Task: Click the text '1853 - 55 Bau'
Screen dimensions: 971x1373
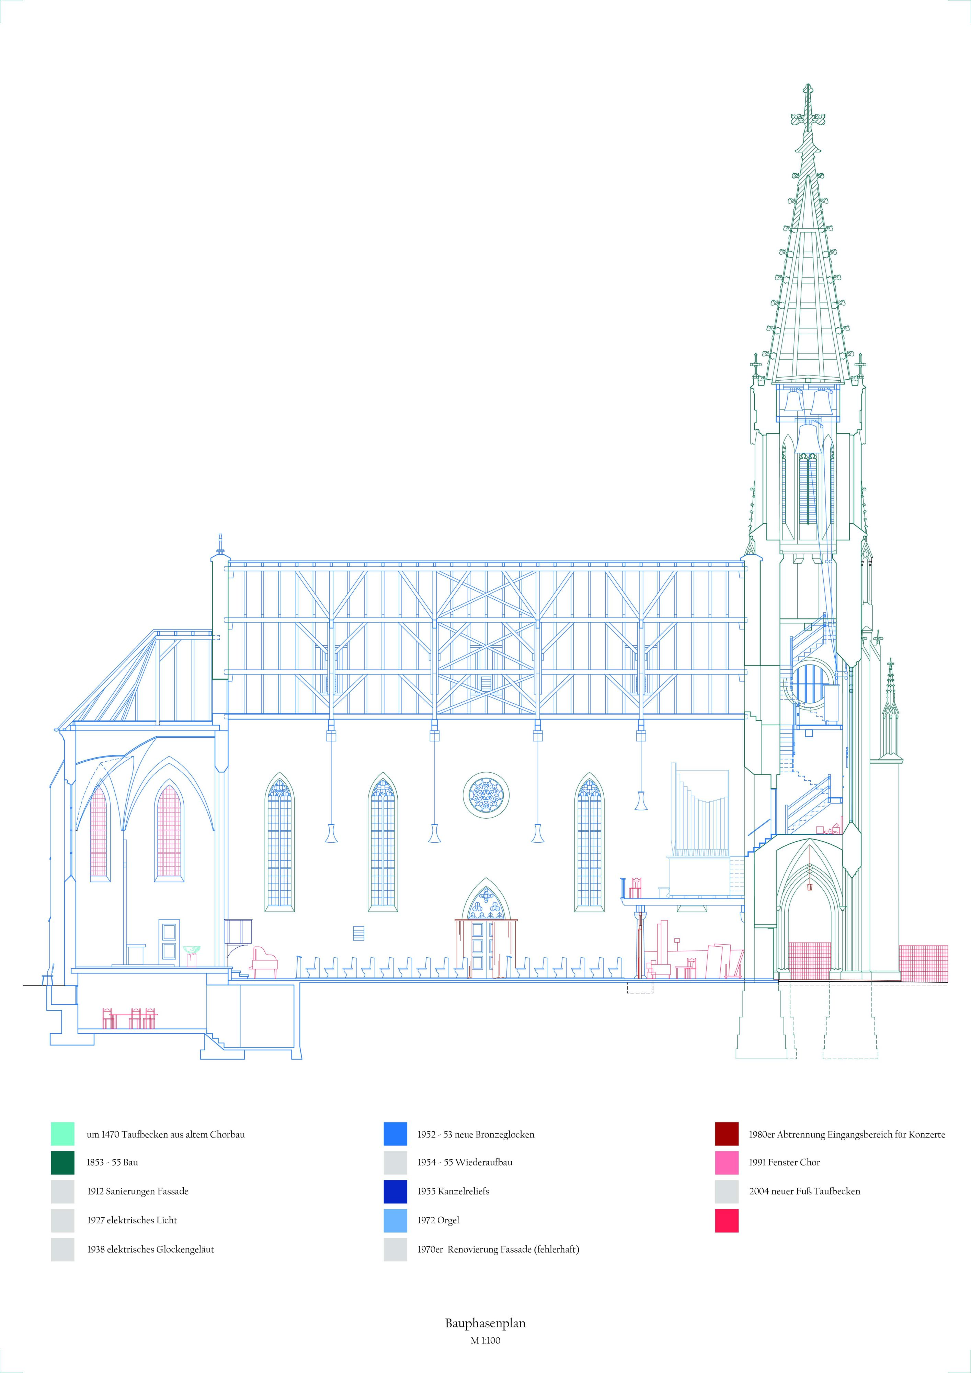Action: (113, 1163)
